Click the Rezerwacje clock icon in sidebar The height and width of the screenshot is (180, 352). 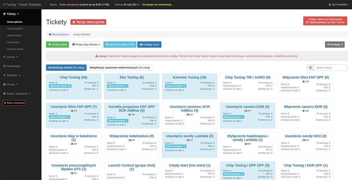4,66
